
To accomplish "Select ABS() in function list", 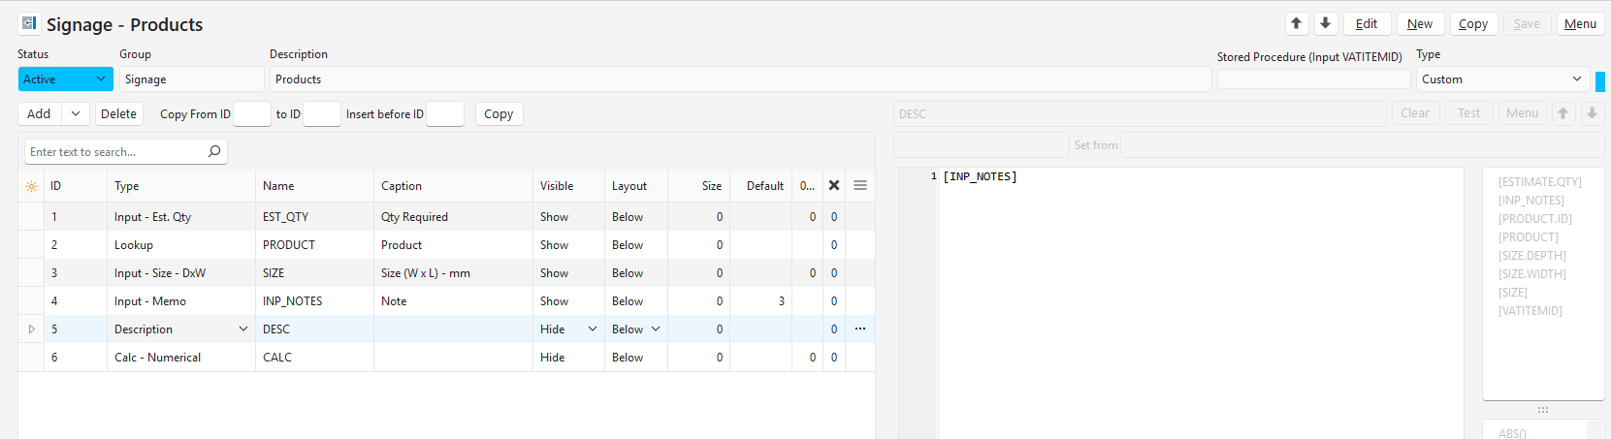I will point(1512,433).
